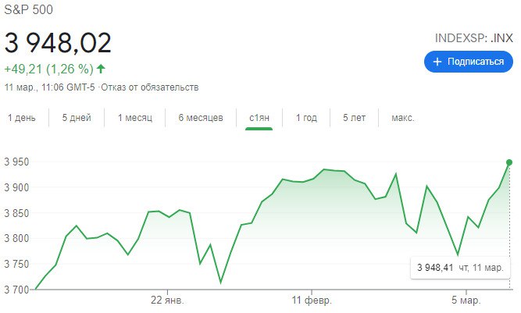Open the '1 месяц' chart range
521x313 pixels.
pyautogui.click(x=135, y=118)
